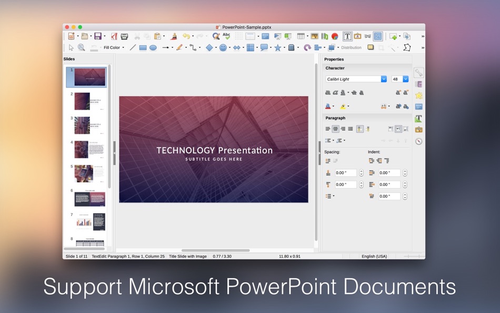Click the Spelling check Abc icon
Viewport: 500px width, 313px height.
(226, 36)
